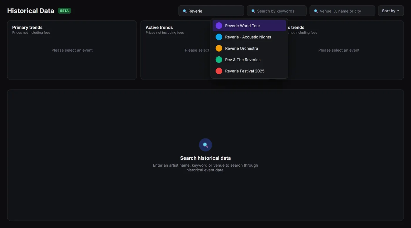411x228 pixels.
Task: Select Reverie World Tour suggestion
Action: click(249, 26)
